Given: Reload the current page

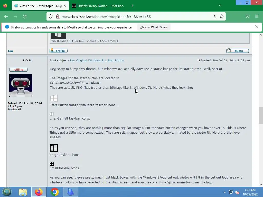Looking at the screenshot, I should coord(25,17).
